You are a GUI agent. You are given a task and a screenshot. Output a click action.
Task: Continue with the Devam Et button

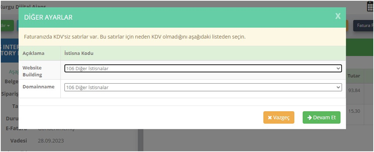pos(322,117)
